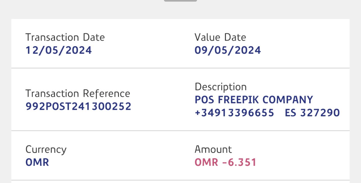Image resolution: width=361 pixels, height=183 pixels.
Task: Click the Description label
Action: coord(220,87)
